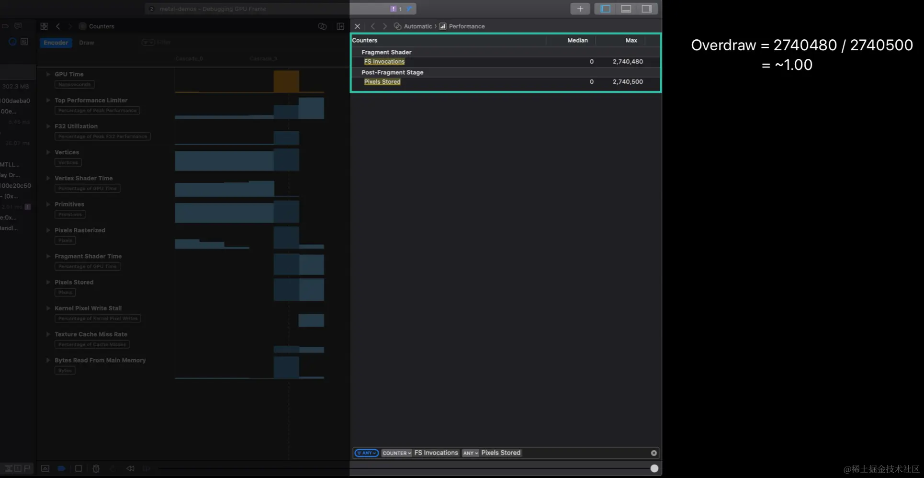The height and width of the screenshot is (478, 924).
Task: Switch to the Draw tab
Action: pos(87,43)
